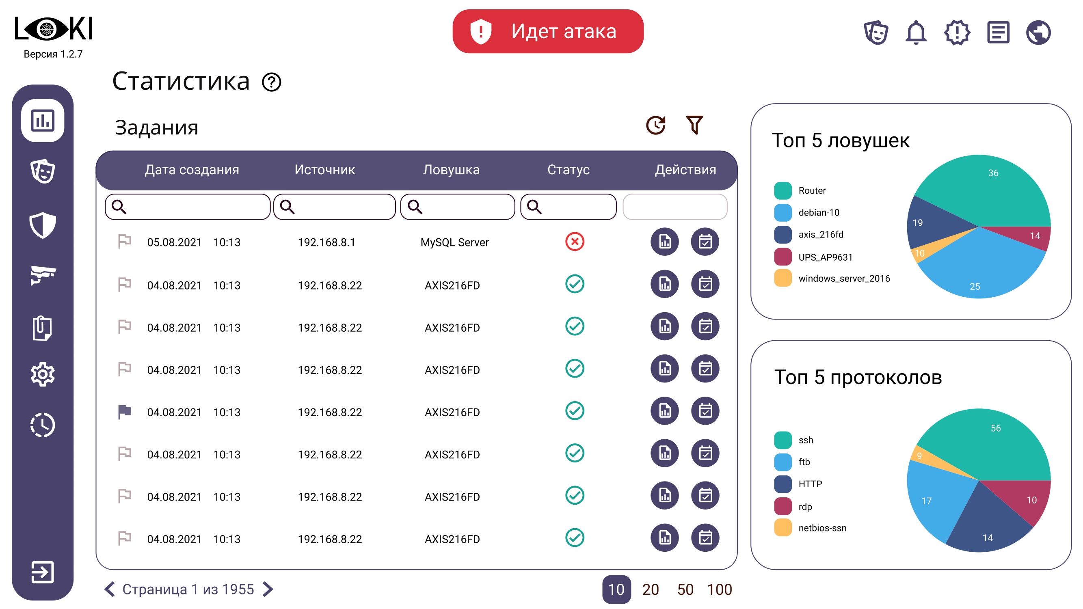This screenshot has width=1083, height=609.
Task: Unflag the filled flag task row
Action: coord(124,411)
